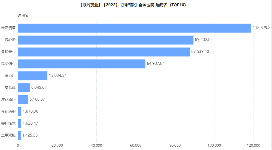Click the 参松养心 axis label

[8, 52]
